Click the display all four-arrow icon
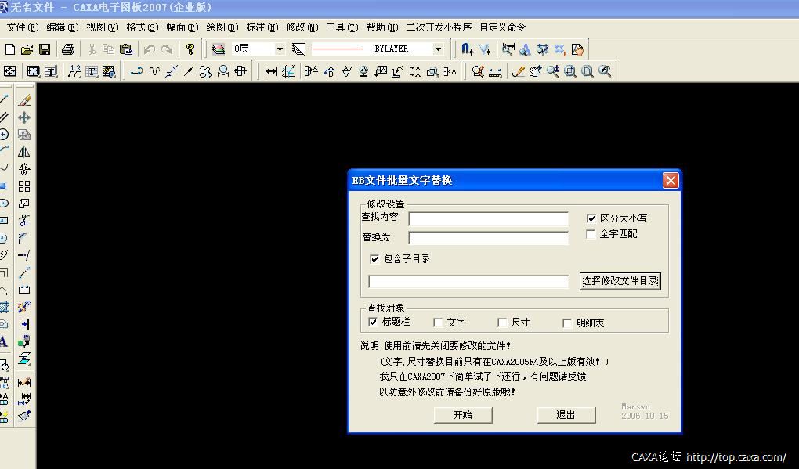The width and height of the screenshot is (799, 469). coord(9,71)
